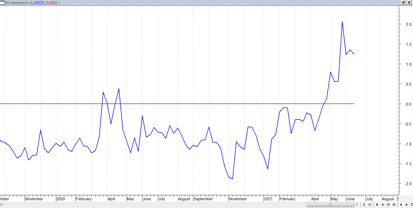Click the zoom in plus icon
This screenshot has height=208, width=413.
(394, 205)
